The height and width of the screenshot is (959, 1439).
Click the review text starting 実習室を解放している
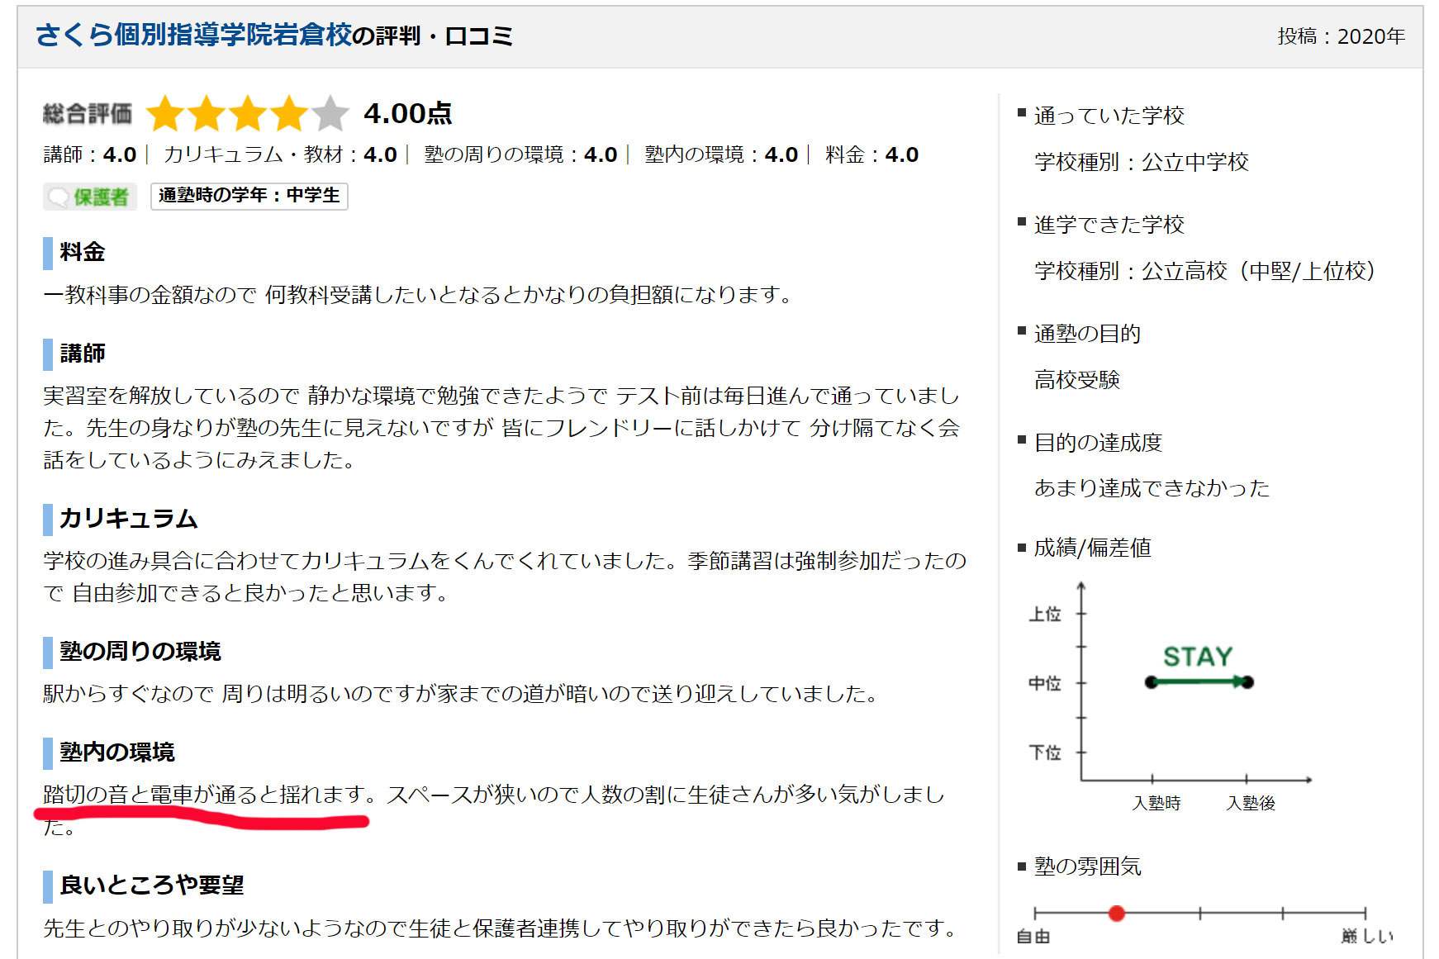click(501, 428)
